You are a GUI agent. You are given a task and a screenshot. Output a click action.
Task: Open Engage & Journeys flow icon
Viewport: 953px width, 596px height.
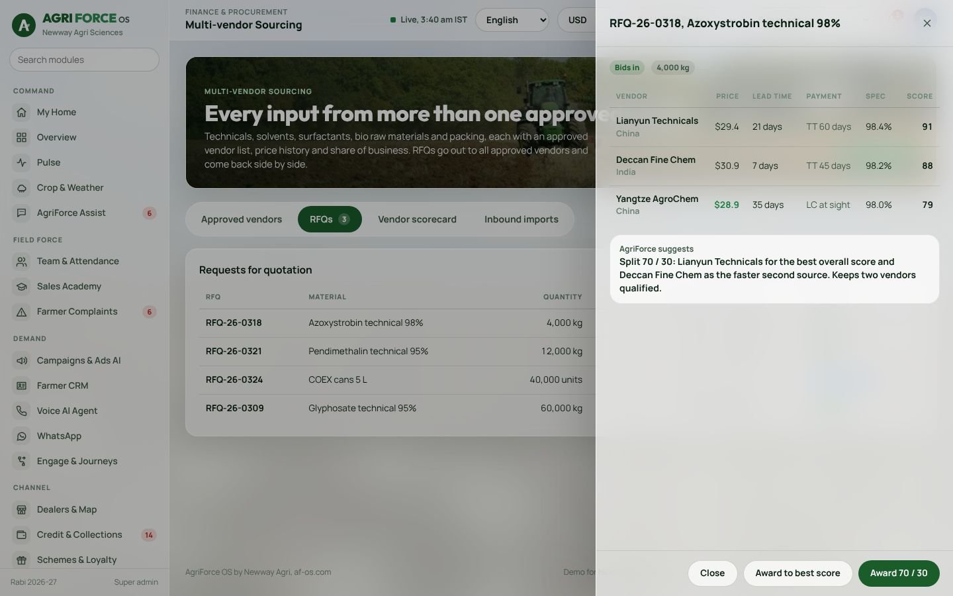pos(22,462)
